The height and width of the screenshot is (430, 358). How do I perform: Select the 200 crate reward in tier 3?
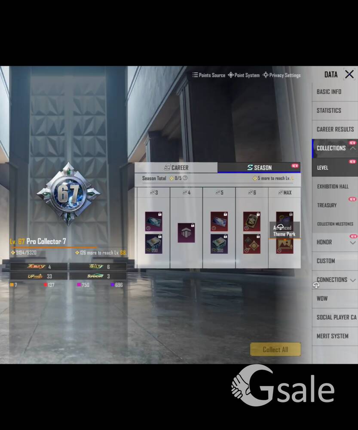pyautogui.click(x=153, y=243)
